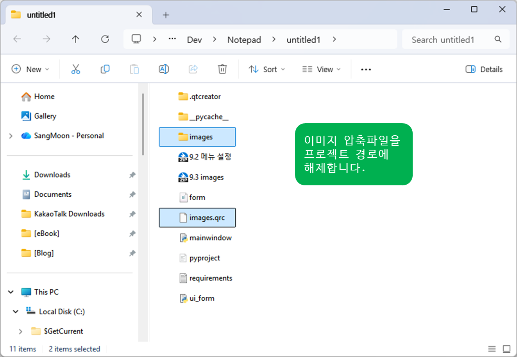Open Documents in quick access
Screen dimensions: 517x357
47,194
